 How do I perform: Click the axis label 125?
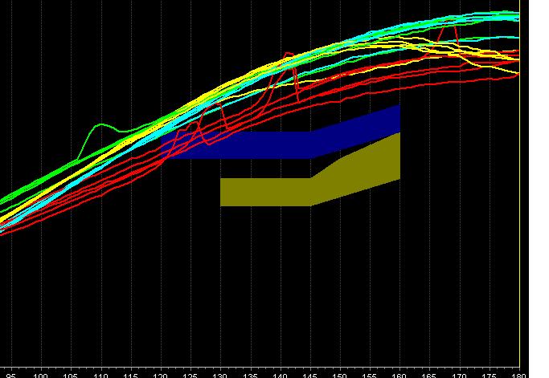tap(191, 376)
